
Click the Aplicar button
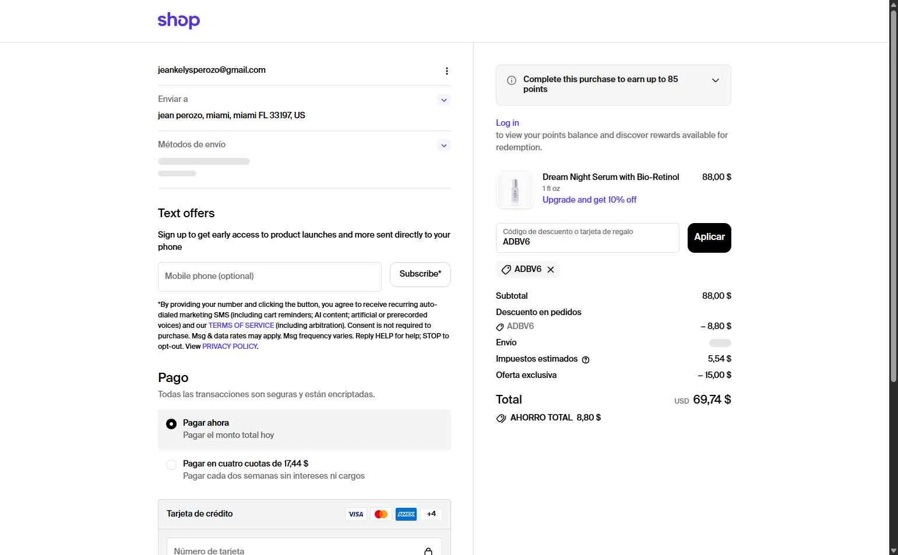709,238
